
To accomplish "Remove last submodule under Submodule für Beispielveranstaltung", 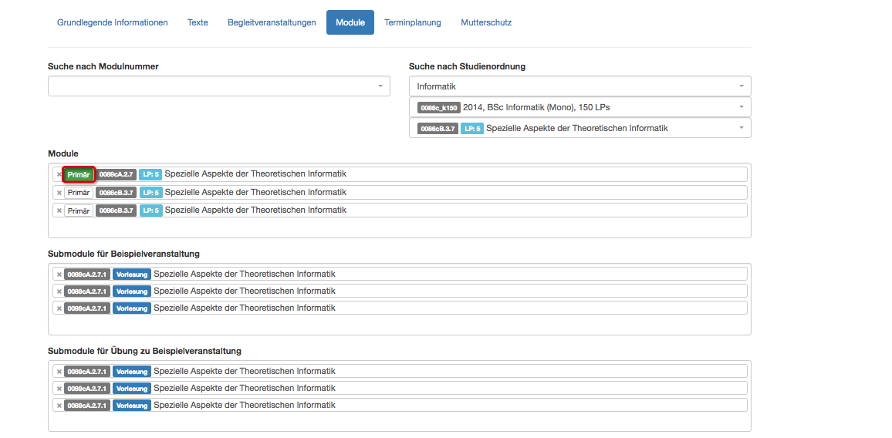I will pos(59,308).
